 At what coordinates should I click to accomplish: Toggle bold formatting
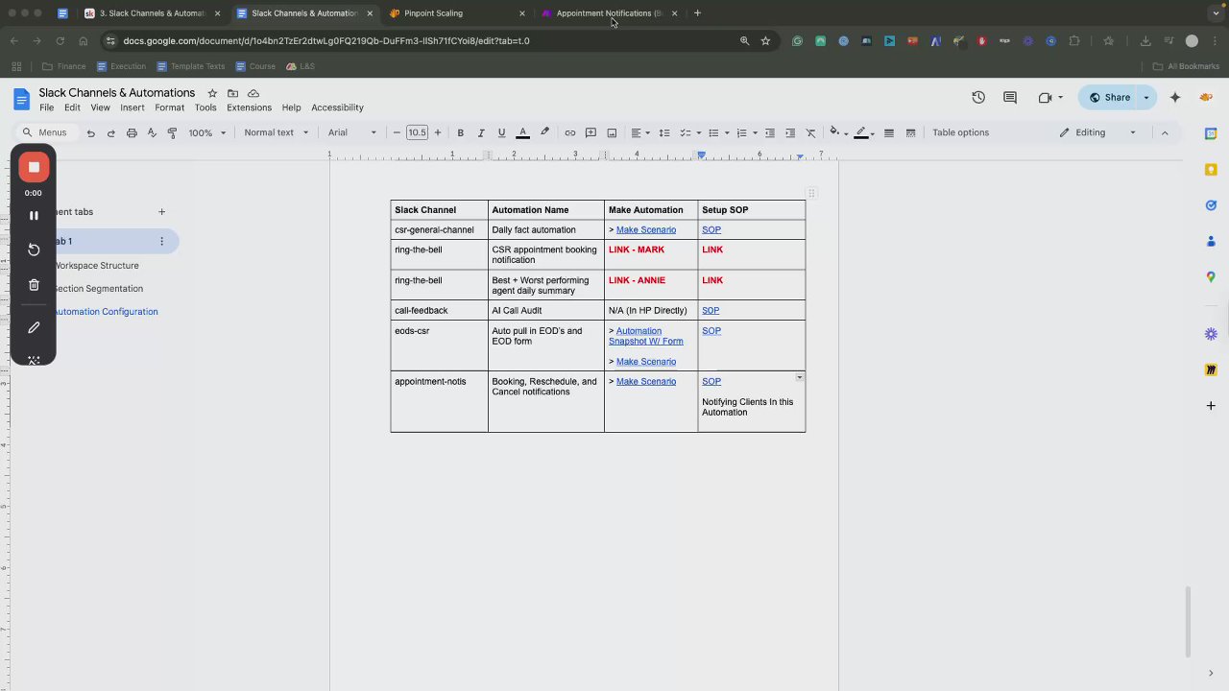(460, 132)
